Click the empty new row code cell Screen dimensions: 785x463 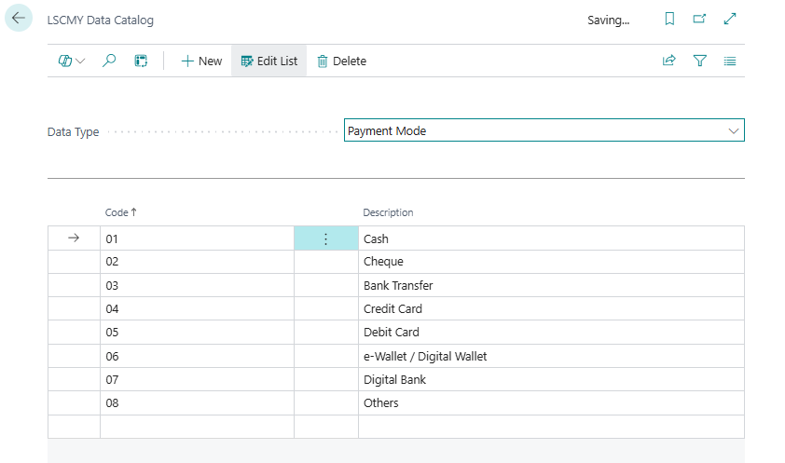pos(196,427)
